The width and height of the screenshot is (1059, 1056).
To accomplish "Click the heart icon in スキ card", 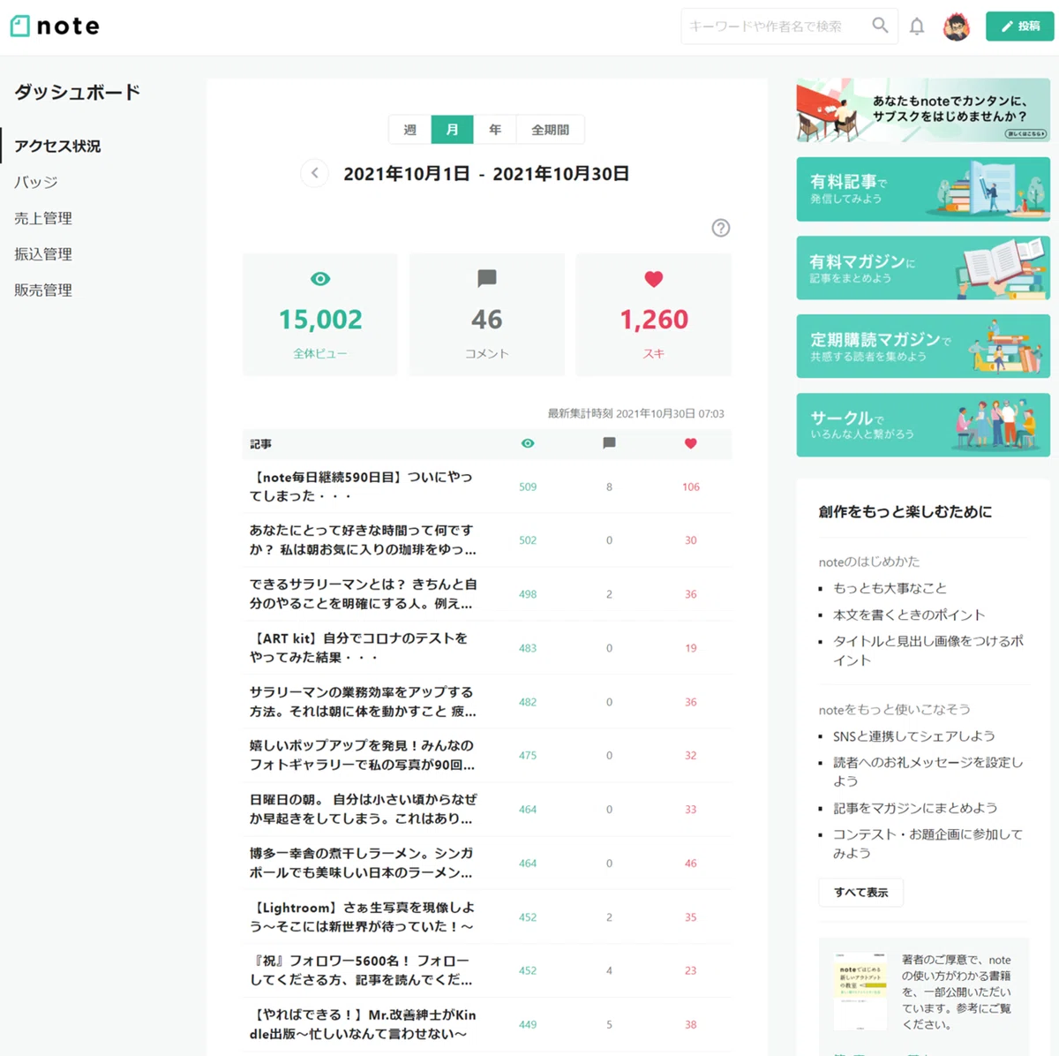I will [654, 279].
